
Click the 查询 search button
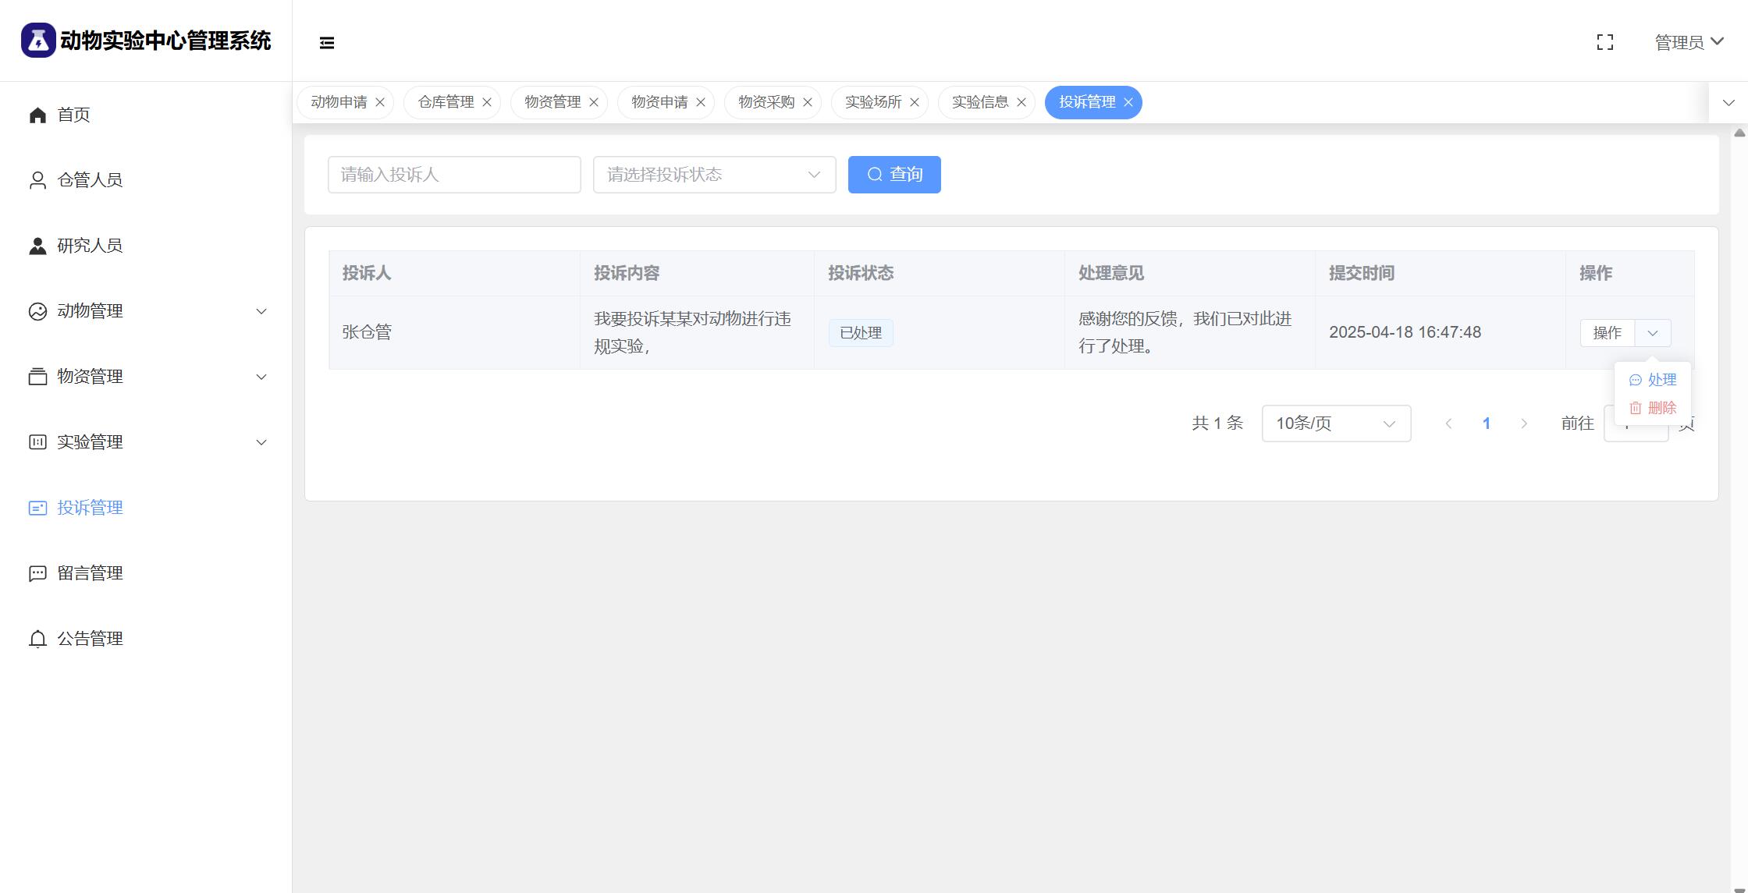point(894,175)
